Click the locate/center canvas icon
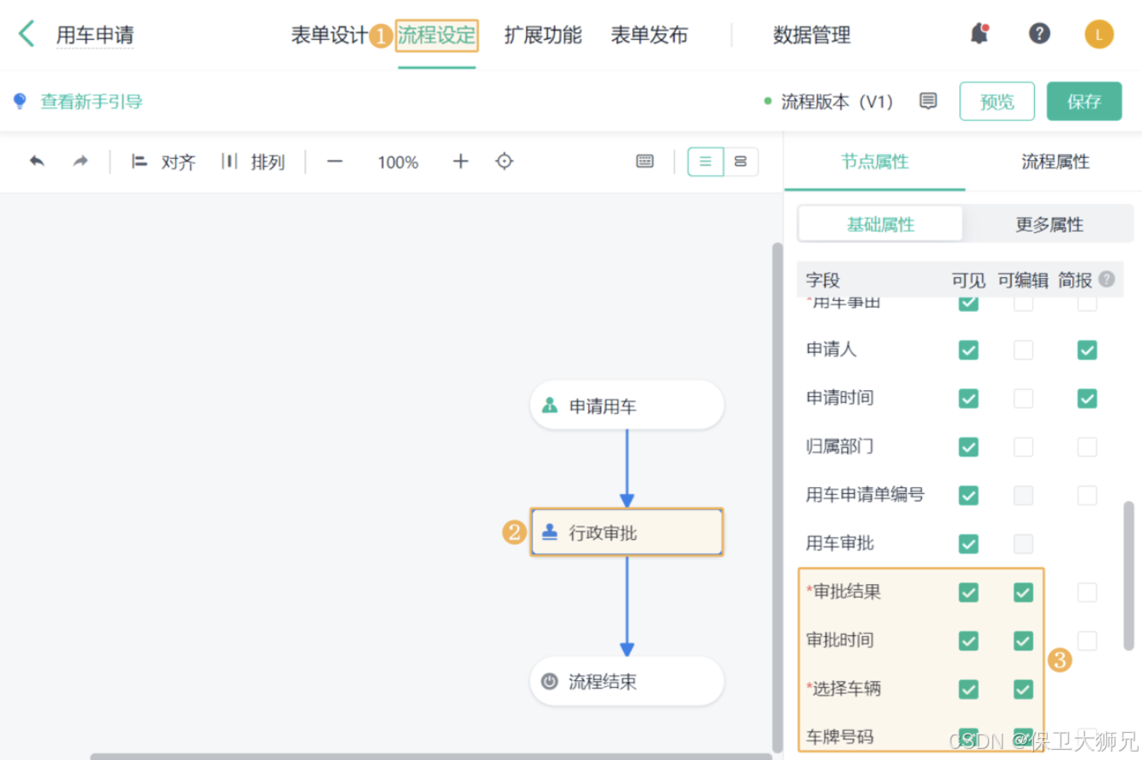The image size is (1142, 760). pyautogui.click(x=504, y=162)
